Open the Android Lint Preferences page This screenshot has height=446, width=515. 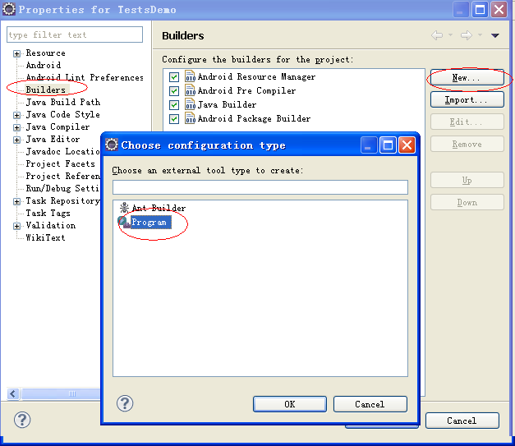85,77
